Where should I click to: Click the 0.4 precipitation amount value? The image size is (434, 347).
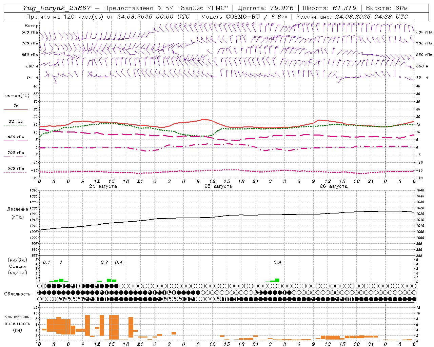119,263
